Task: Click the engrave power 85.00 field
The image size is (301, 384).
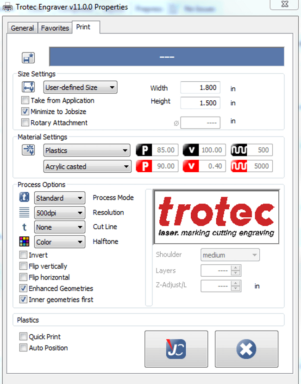Action: pos(165,150)
